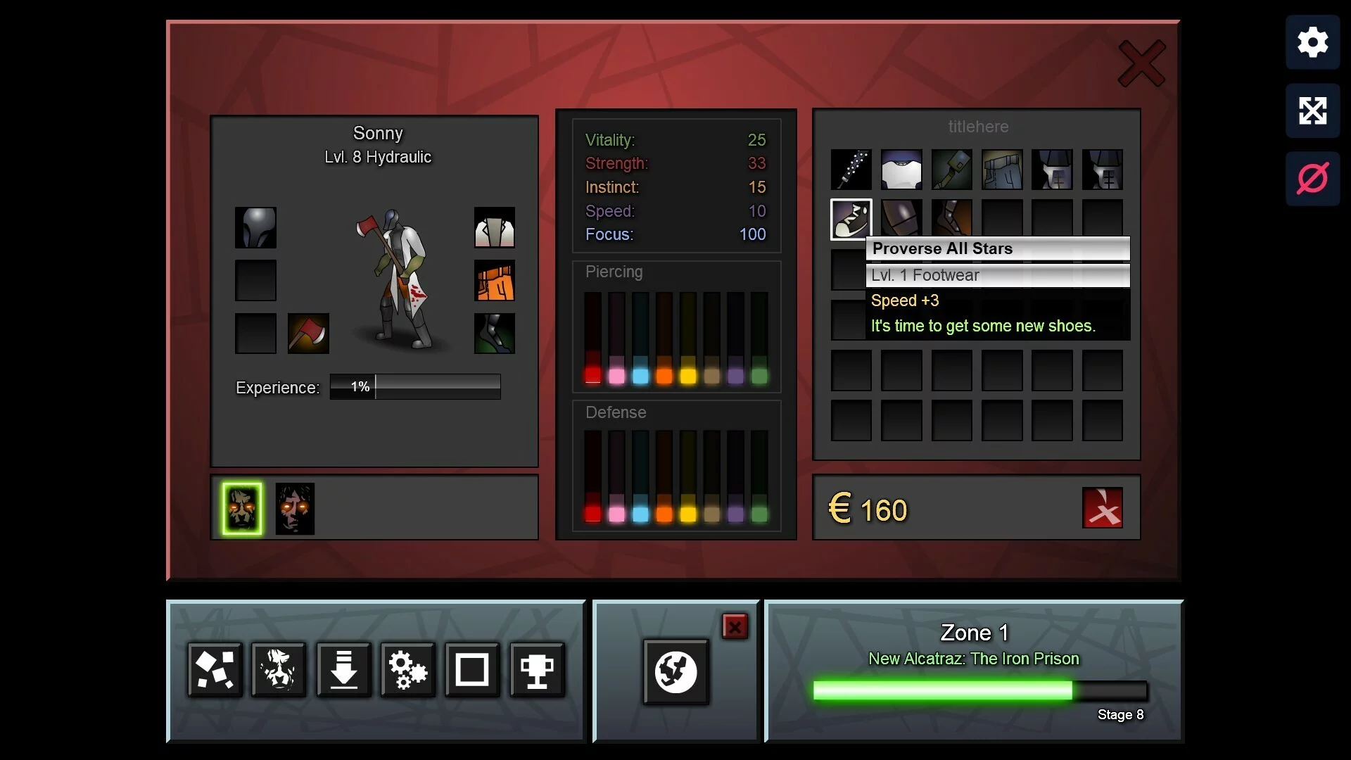Click the red Piercing element bar
Screen dimensions: 1351x760
pyautogui.click(x=592, y=338)
